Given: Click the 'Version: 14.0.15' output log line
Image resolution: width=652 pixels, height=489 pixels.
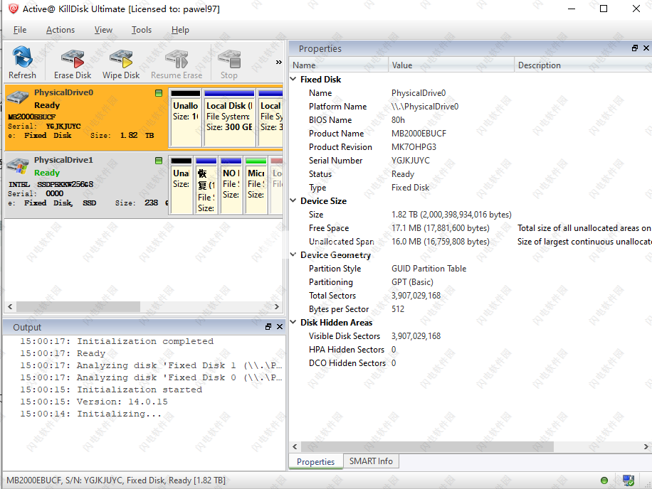Looking at the screenshot, I should point(94,402).
